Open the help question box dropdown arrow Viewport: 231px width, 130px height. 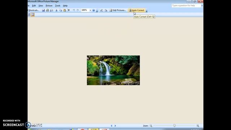point(202,6)
